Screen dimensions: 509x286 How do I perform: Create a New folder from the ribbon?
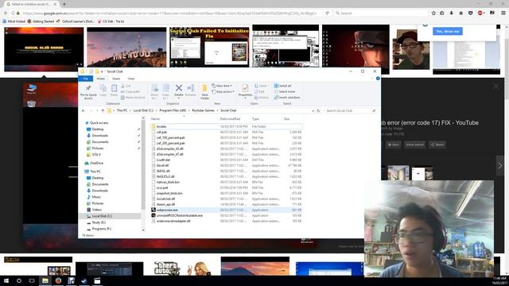pos(205,92)
